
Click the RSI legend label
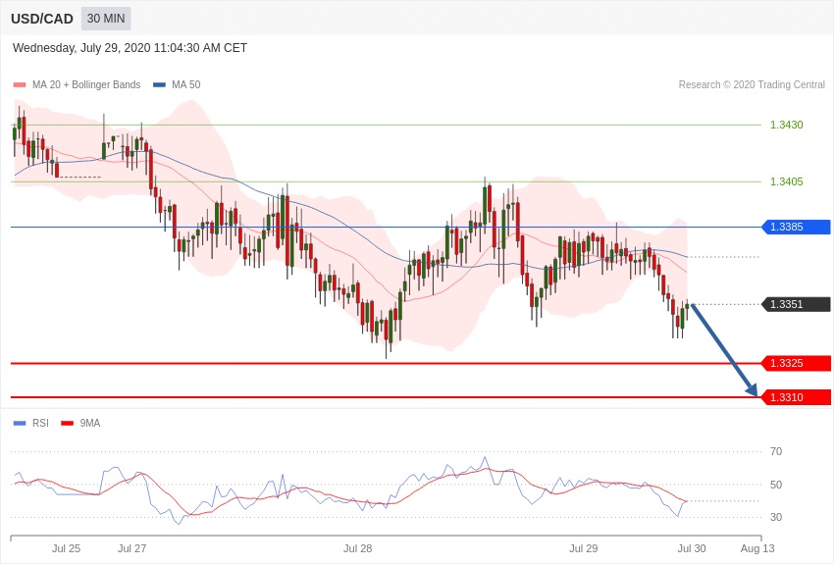tap(40, 423)
